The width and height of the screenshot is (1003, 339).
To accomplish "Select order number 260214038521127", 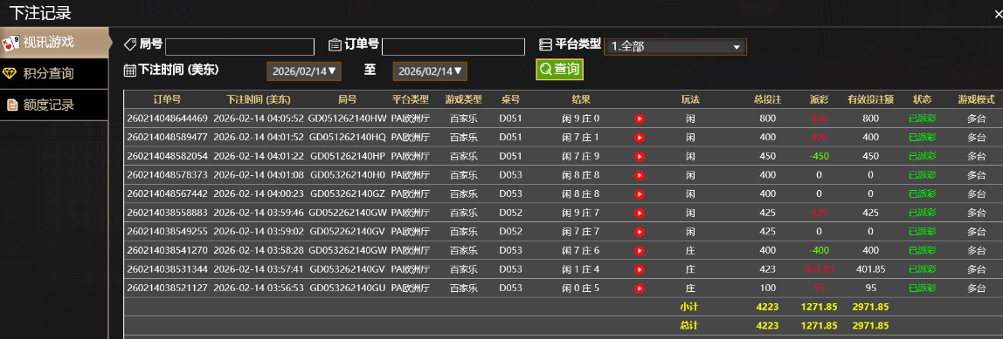I will [167, 288].
